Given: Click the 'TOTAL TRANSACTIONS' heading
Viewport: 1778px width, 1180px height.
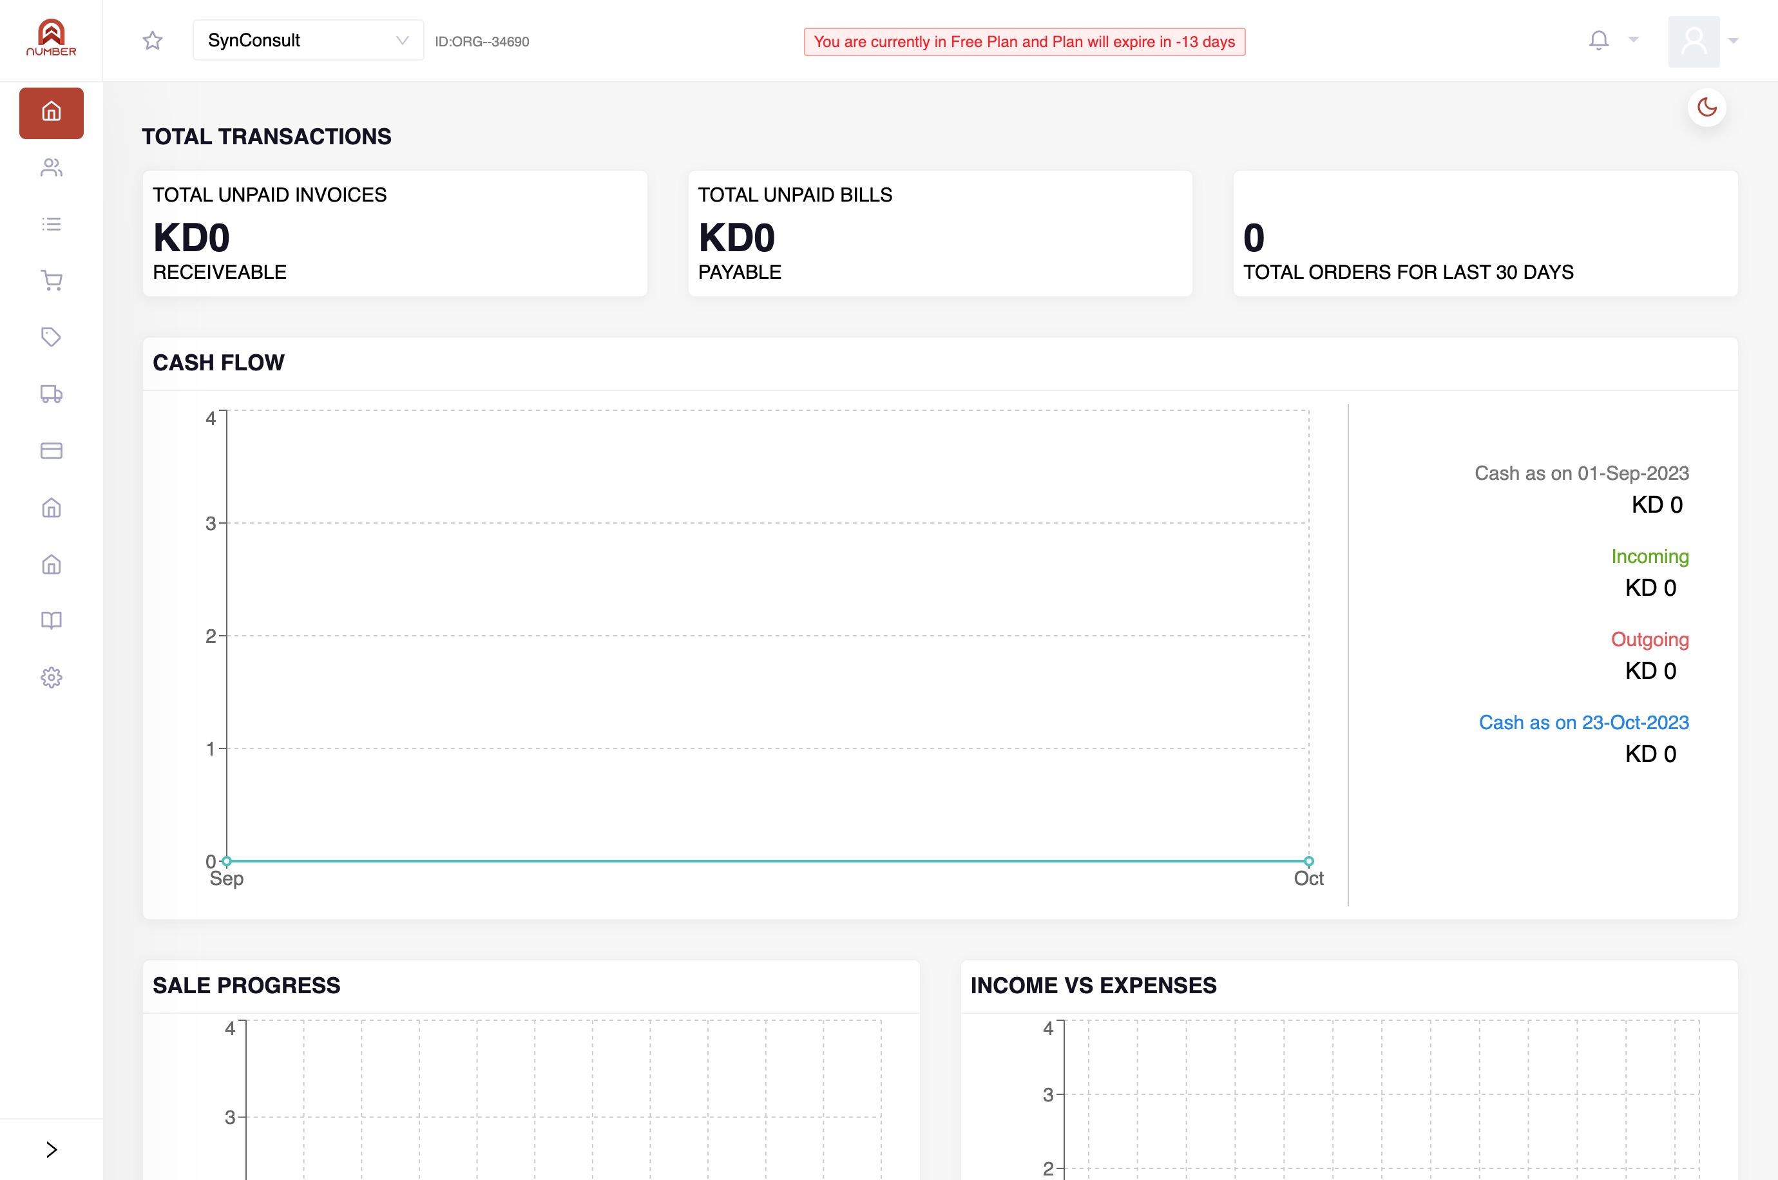Looking at the screenshot, I should pos(266,136).
